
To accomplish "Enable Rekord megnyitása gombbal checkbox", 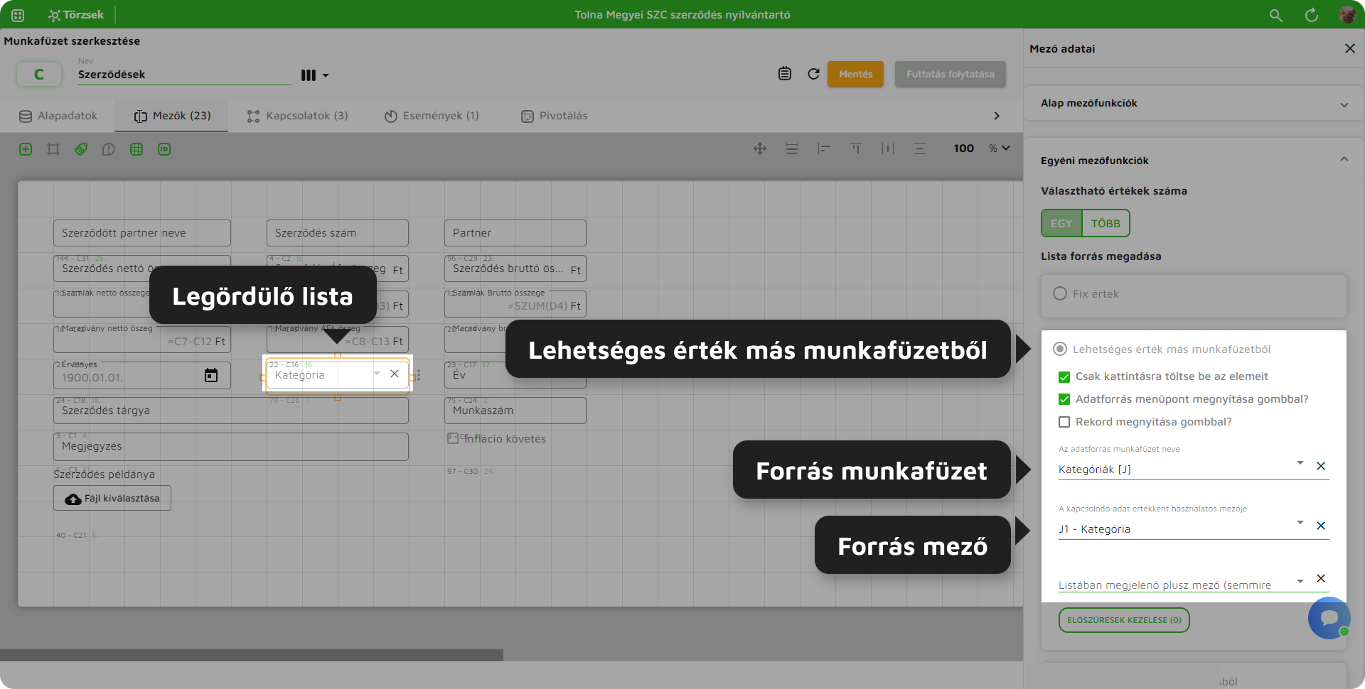I will point(1064,422).
